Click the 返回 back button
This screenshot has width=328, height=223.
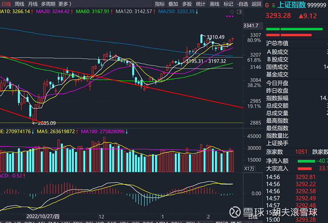point(256,4)
